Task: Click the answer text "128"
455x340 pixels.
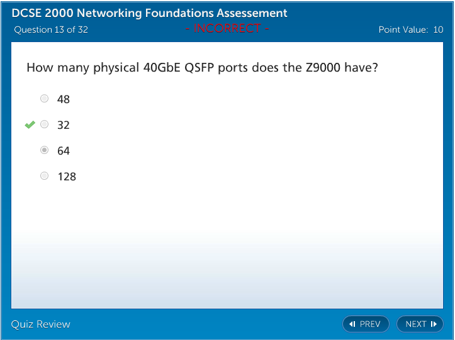Action: click(x=66, y=177)
